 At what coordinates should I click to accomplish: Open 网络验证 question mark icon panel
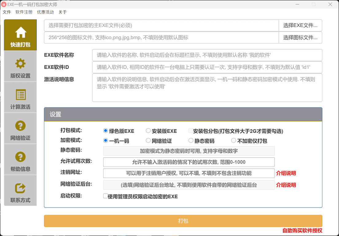pos(20,128)
